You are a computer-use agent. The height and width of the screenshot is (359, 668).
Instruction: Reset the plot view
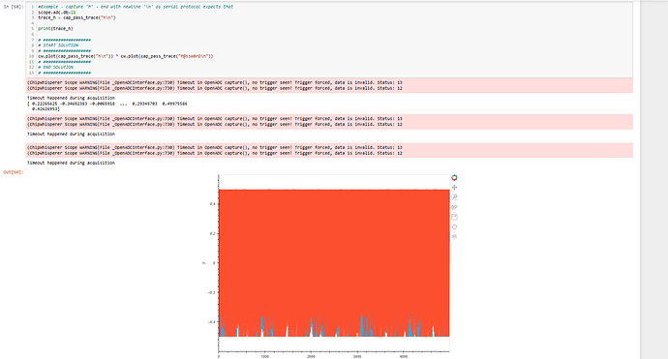(454, 227)
